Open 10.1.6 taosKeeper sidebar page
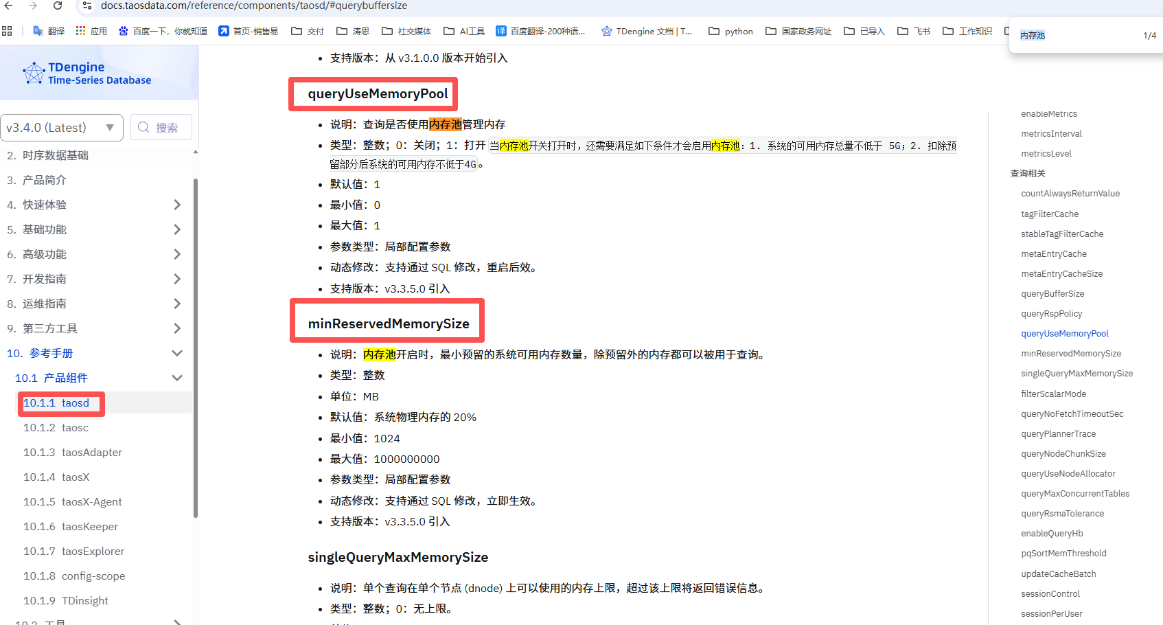1163x625 pixels. (x=70, y=526)
